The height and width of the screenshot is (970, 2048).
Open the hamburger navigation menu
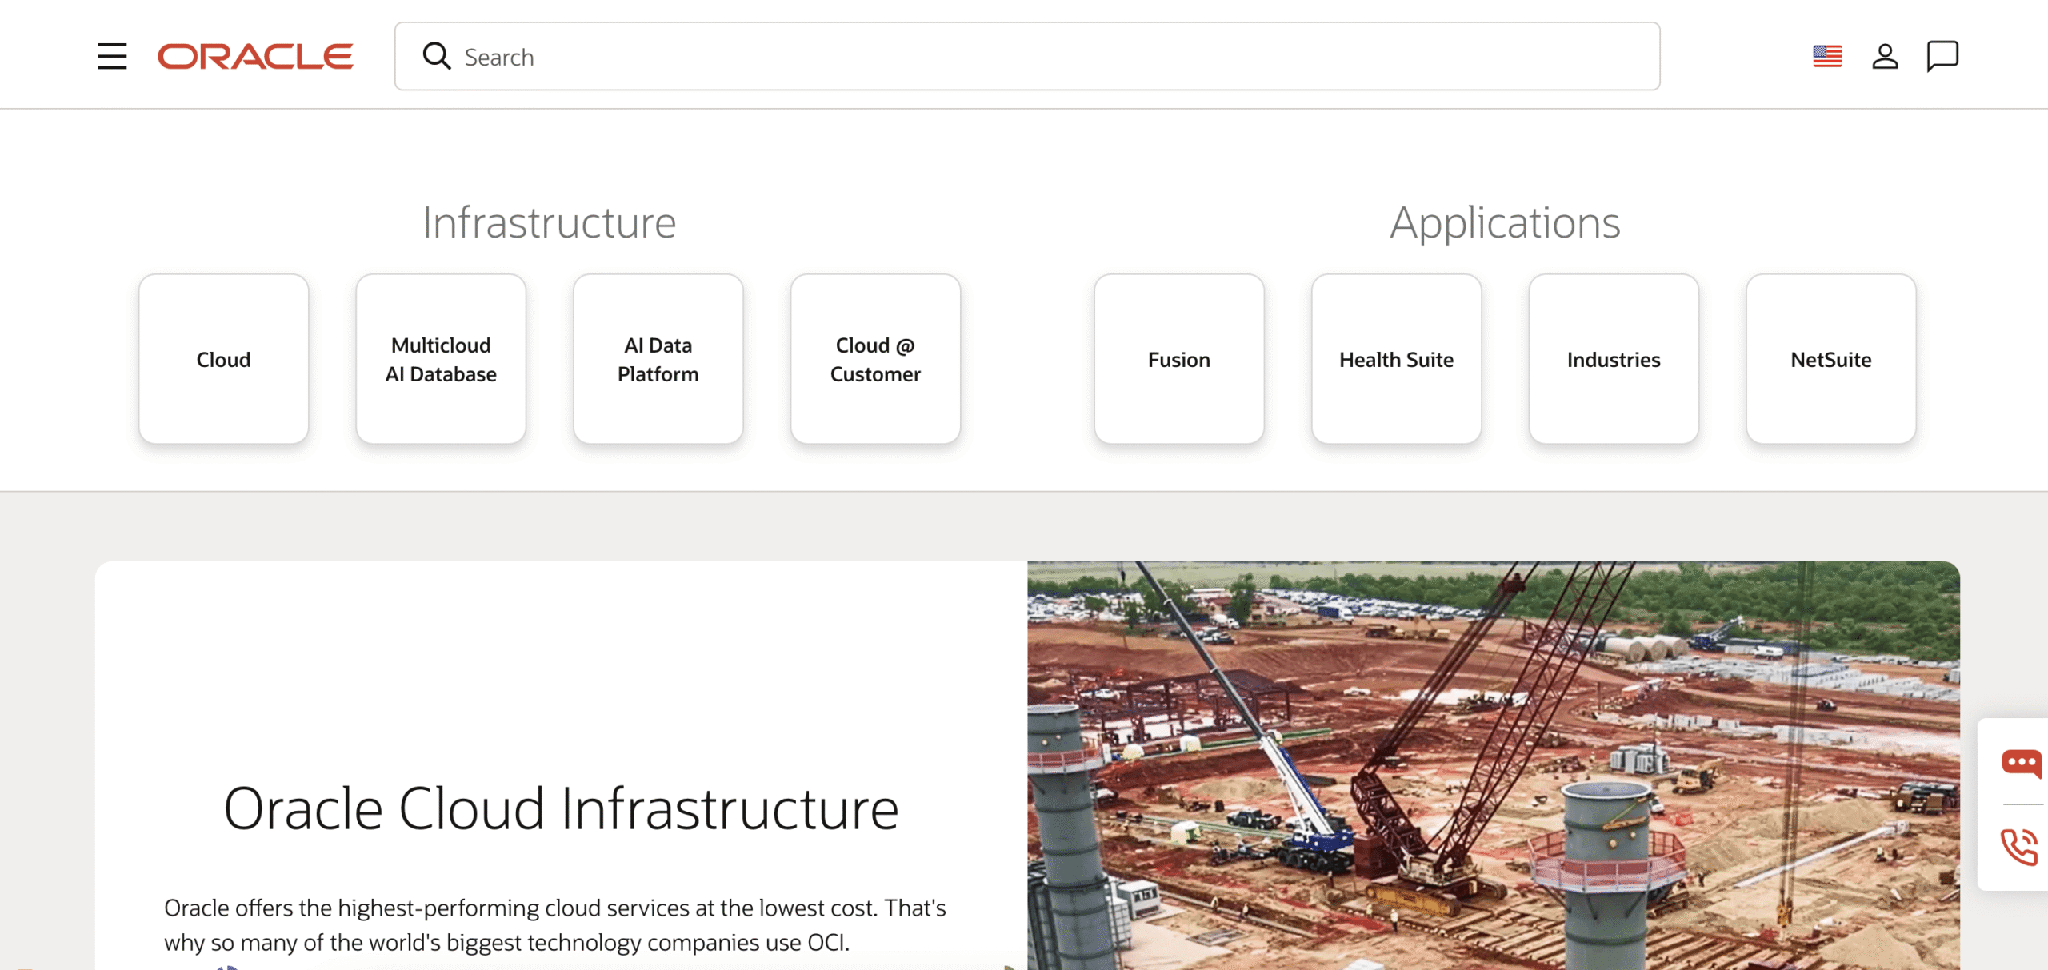click(112, 56)
